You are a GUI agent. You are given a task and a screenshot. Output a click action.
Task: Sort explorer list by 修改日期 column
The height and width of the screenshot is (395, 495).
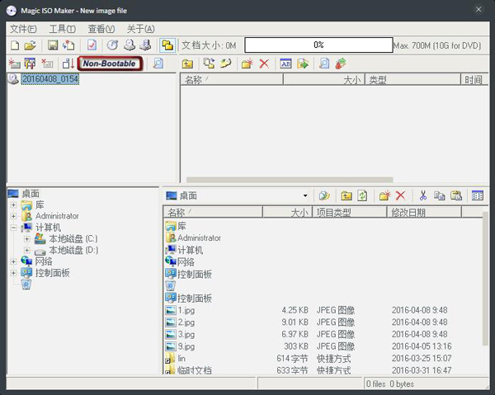[x=424, y=213]
